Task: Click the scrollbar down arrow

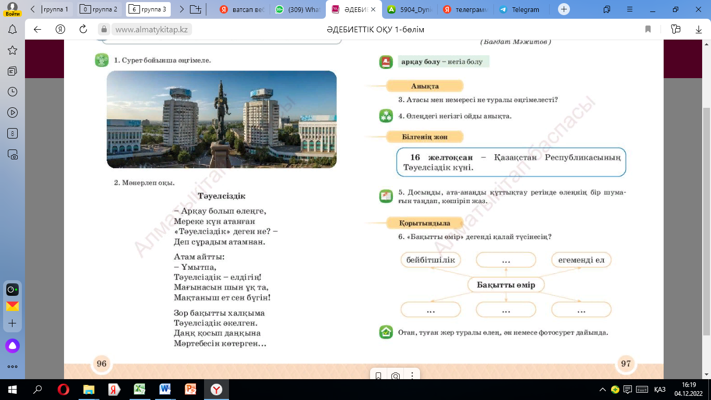Action: click(707, 374)
